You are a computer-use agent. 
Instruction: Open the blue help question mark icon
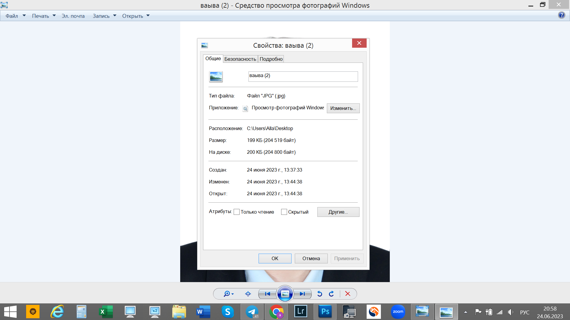coord(561,15)
